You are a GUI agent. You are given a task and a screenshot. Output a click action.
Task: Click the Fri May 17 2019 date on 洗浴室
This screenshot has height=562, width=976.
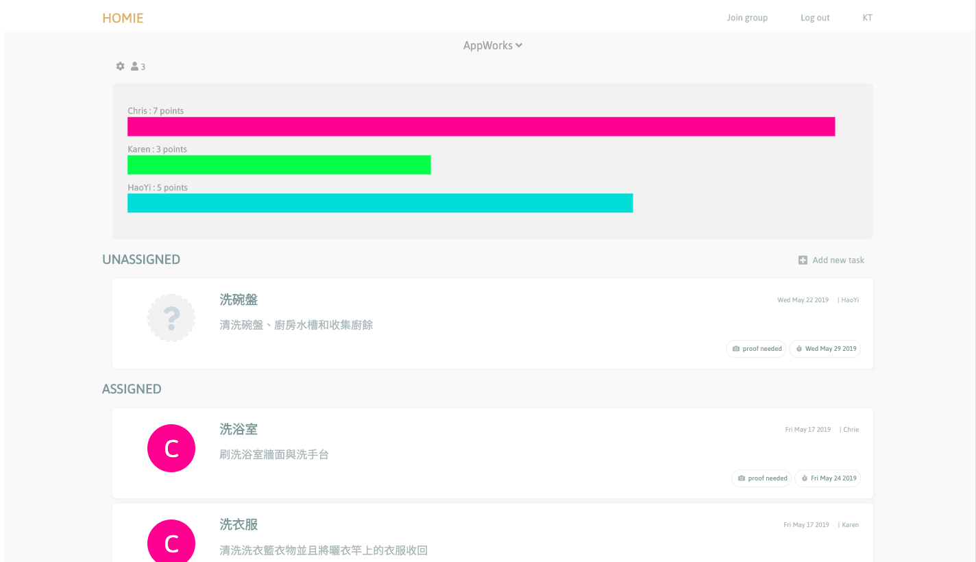pyautogui.click(x=807, y=430)
